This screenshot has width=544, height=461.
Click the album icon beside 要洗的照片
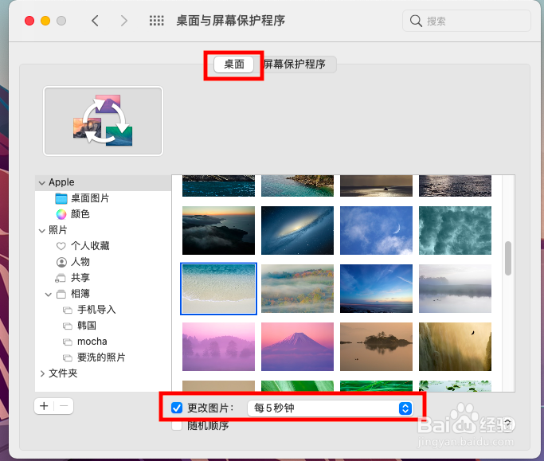pos(68,357)
